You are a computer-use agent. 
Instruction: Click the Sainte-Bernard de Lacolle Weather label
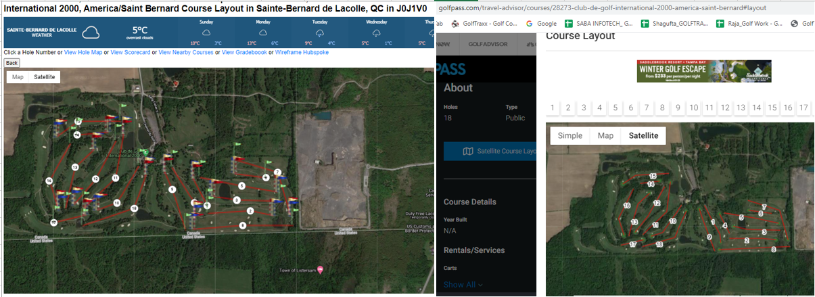pos(42,32)
